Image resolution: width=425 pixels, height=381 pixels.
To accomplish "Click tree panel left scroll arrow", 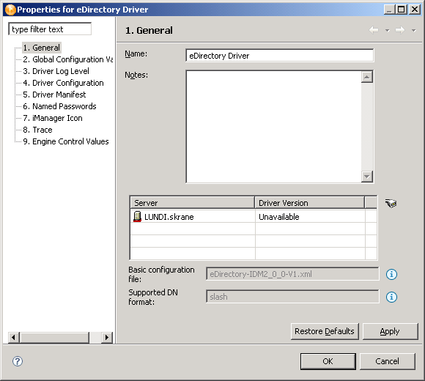I will [13, 337].
